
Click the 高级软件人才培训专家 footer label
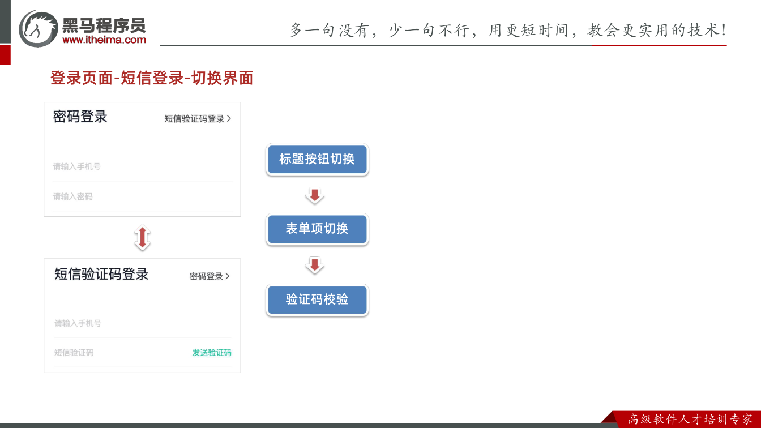(x=691, y=420)
